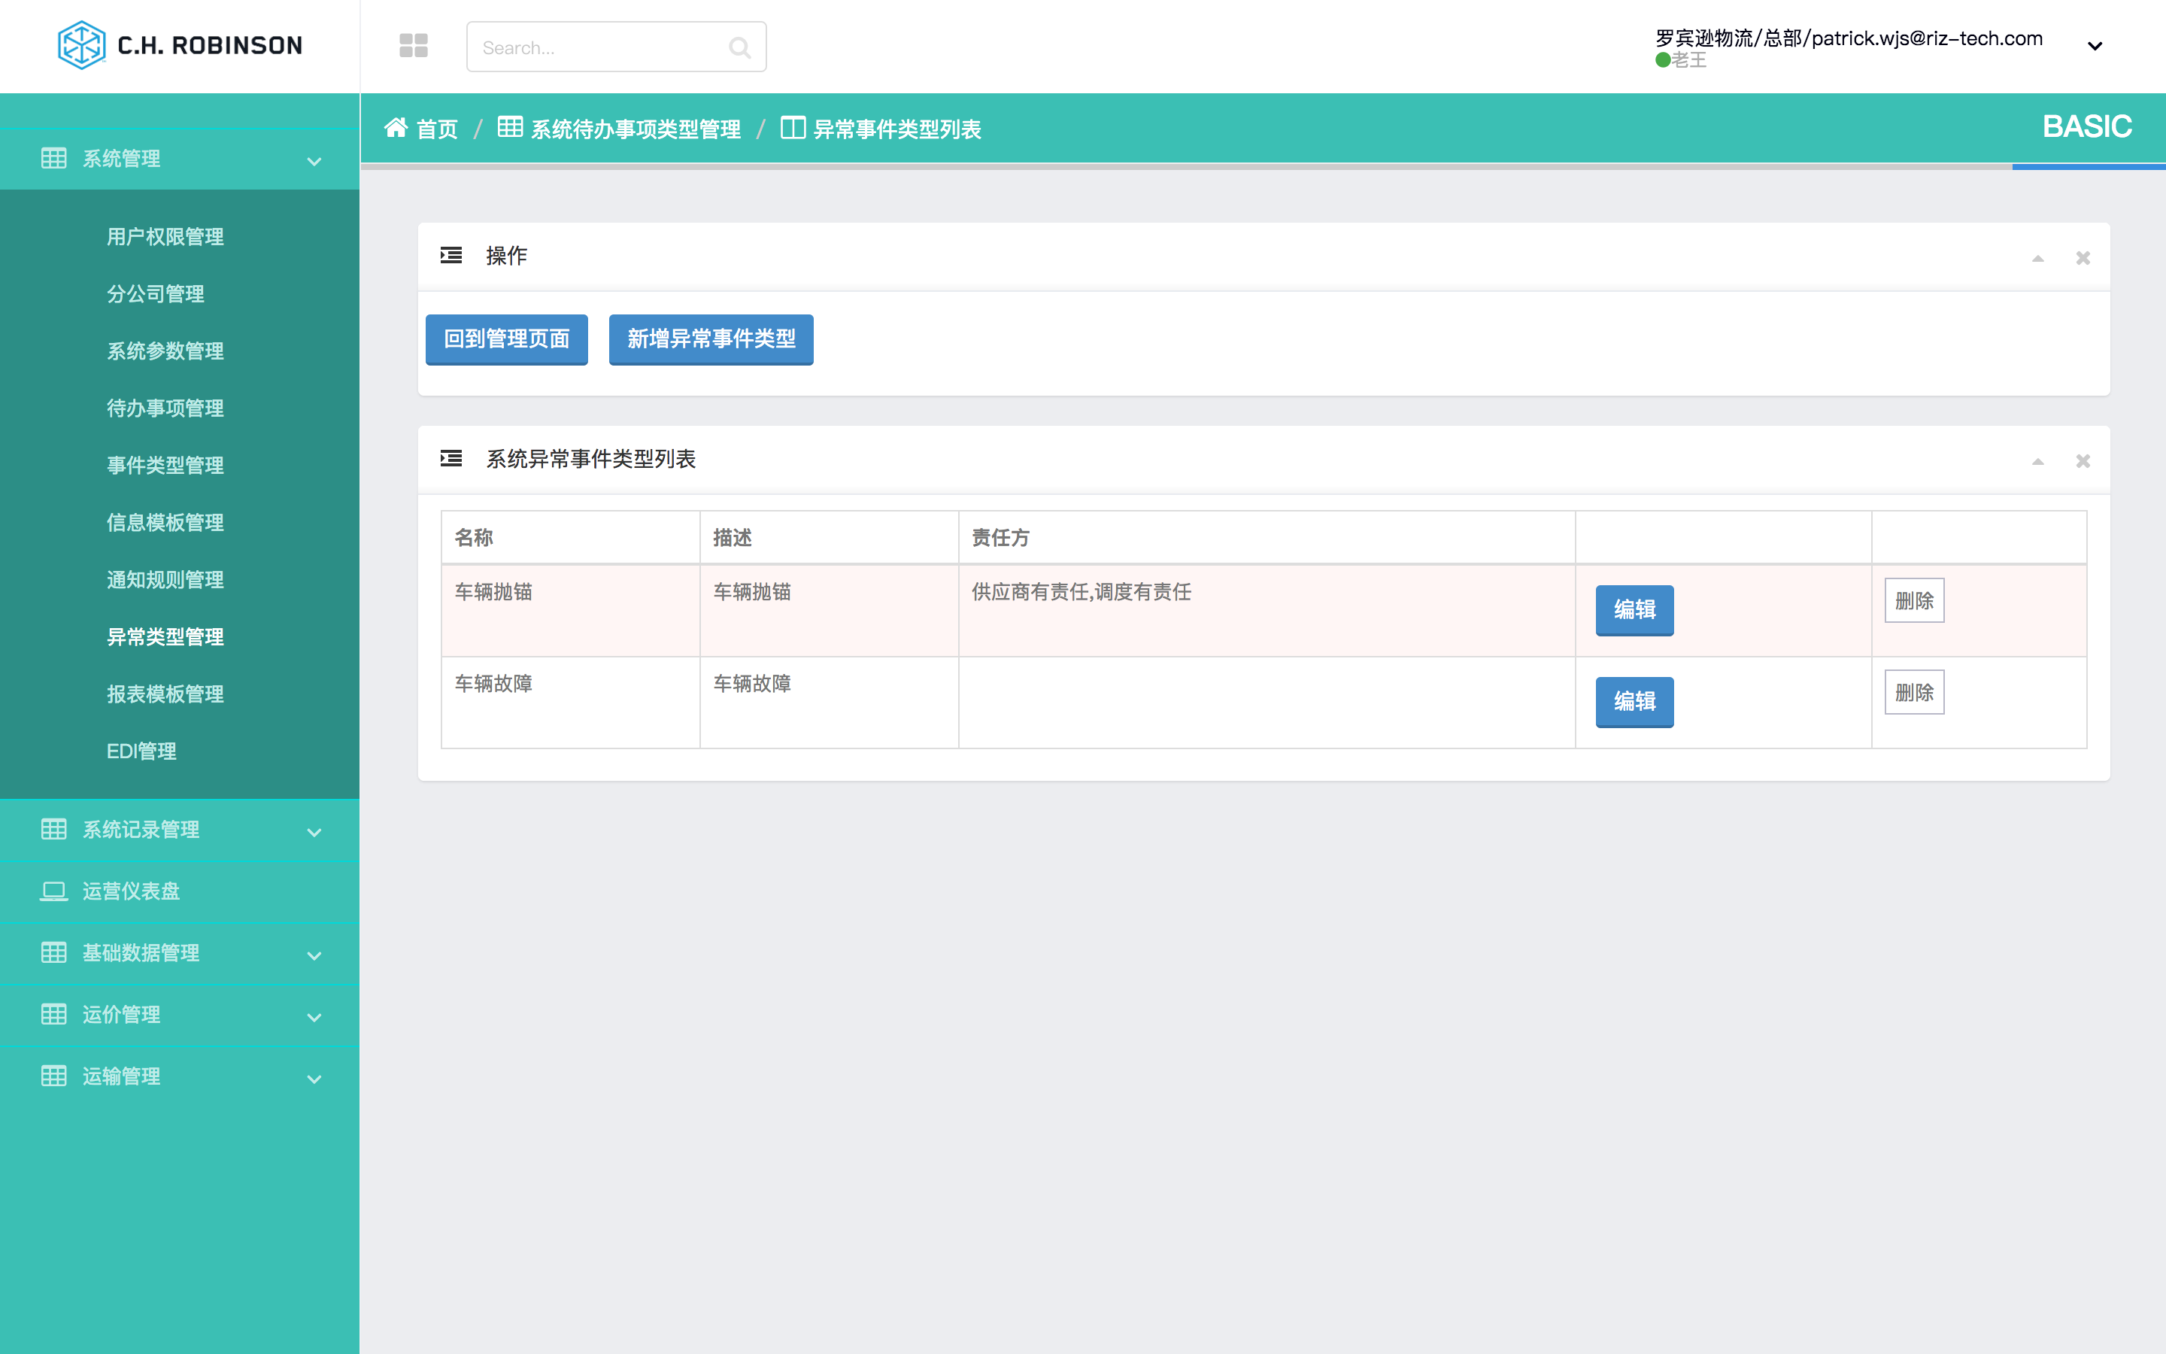2166x1354 pixels.
Task: Open 报表模板管理 in sidebar
Action: pyautogui.click(x=165, y=695)
